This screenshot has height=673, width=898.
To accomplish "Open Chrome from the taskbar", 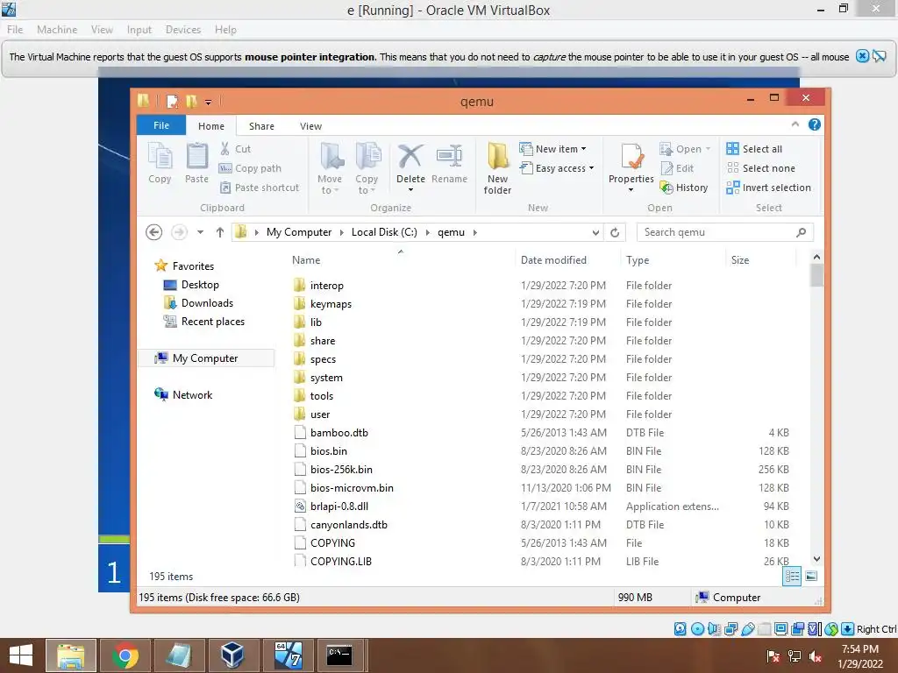I will coord(125,655).
